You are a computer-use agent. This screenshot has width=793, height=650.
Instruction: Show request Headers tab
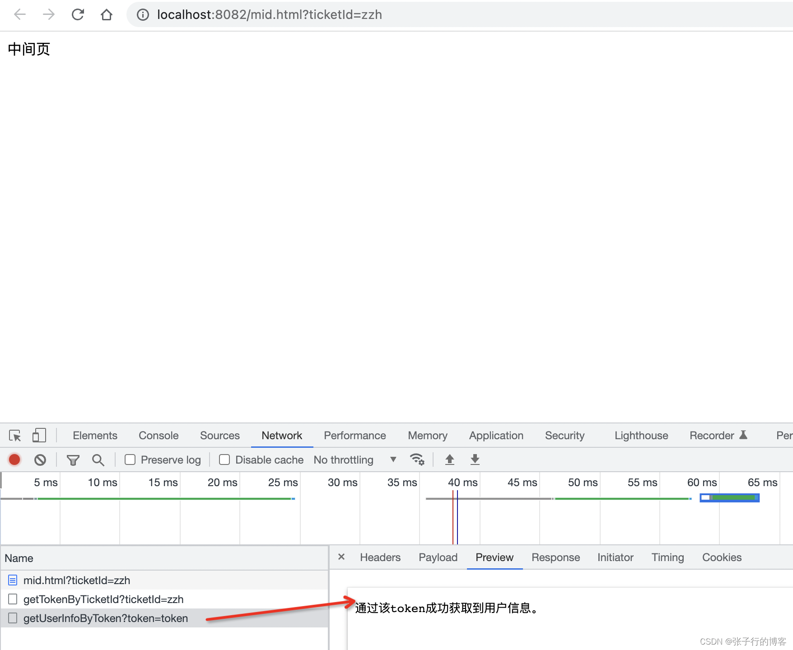click(380, 557)
